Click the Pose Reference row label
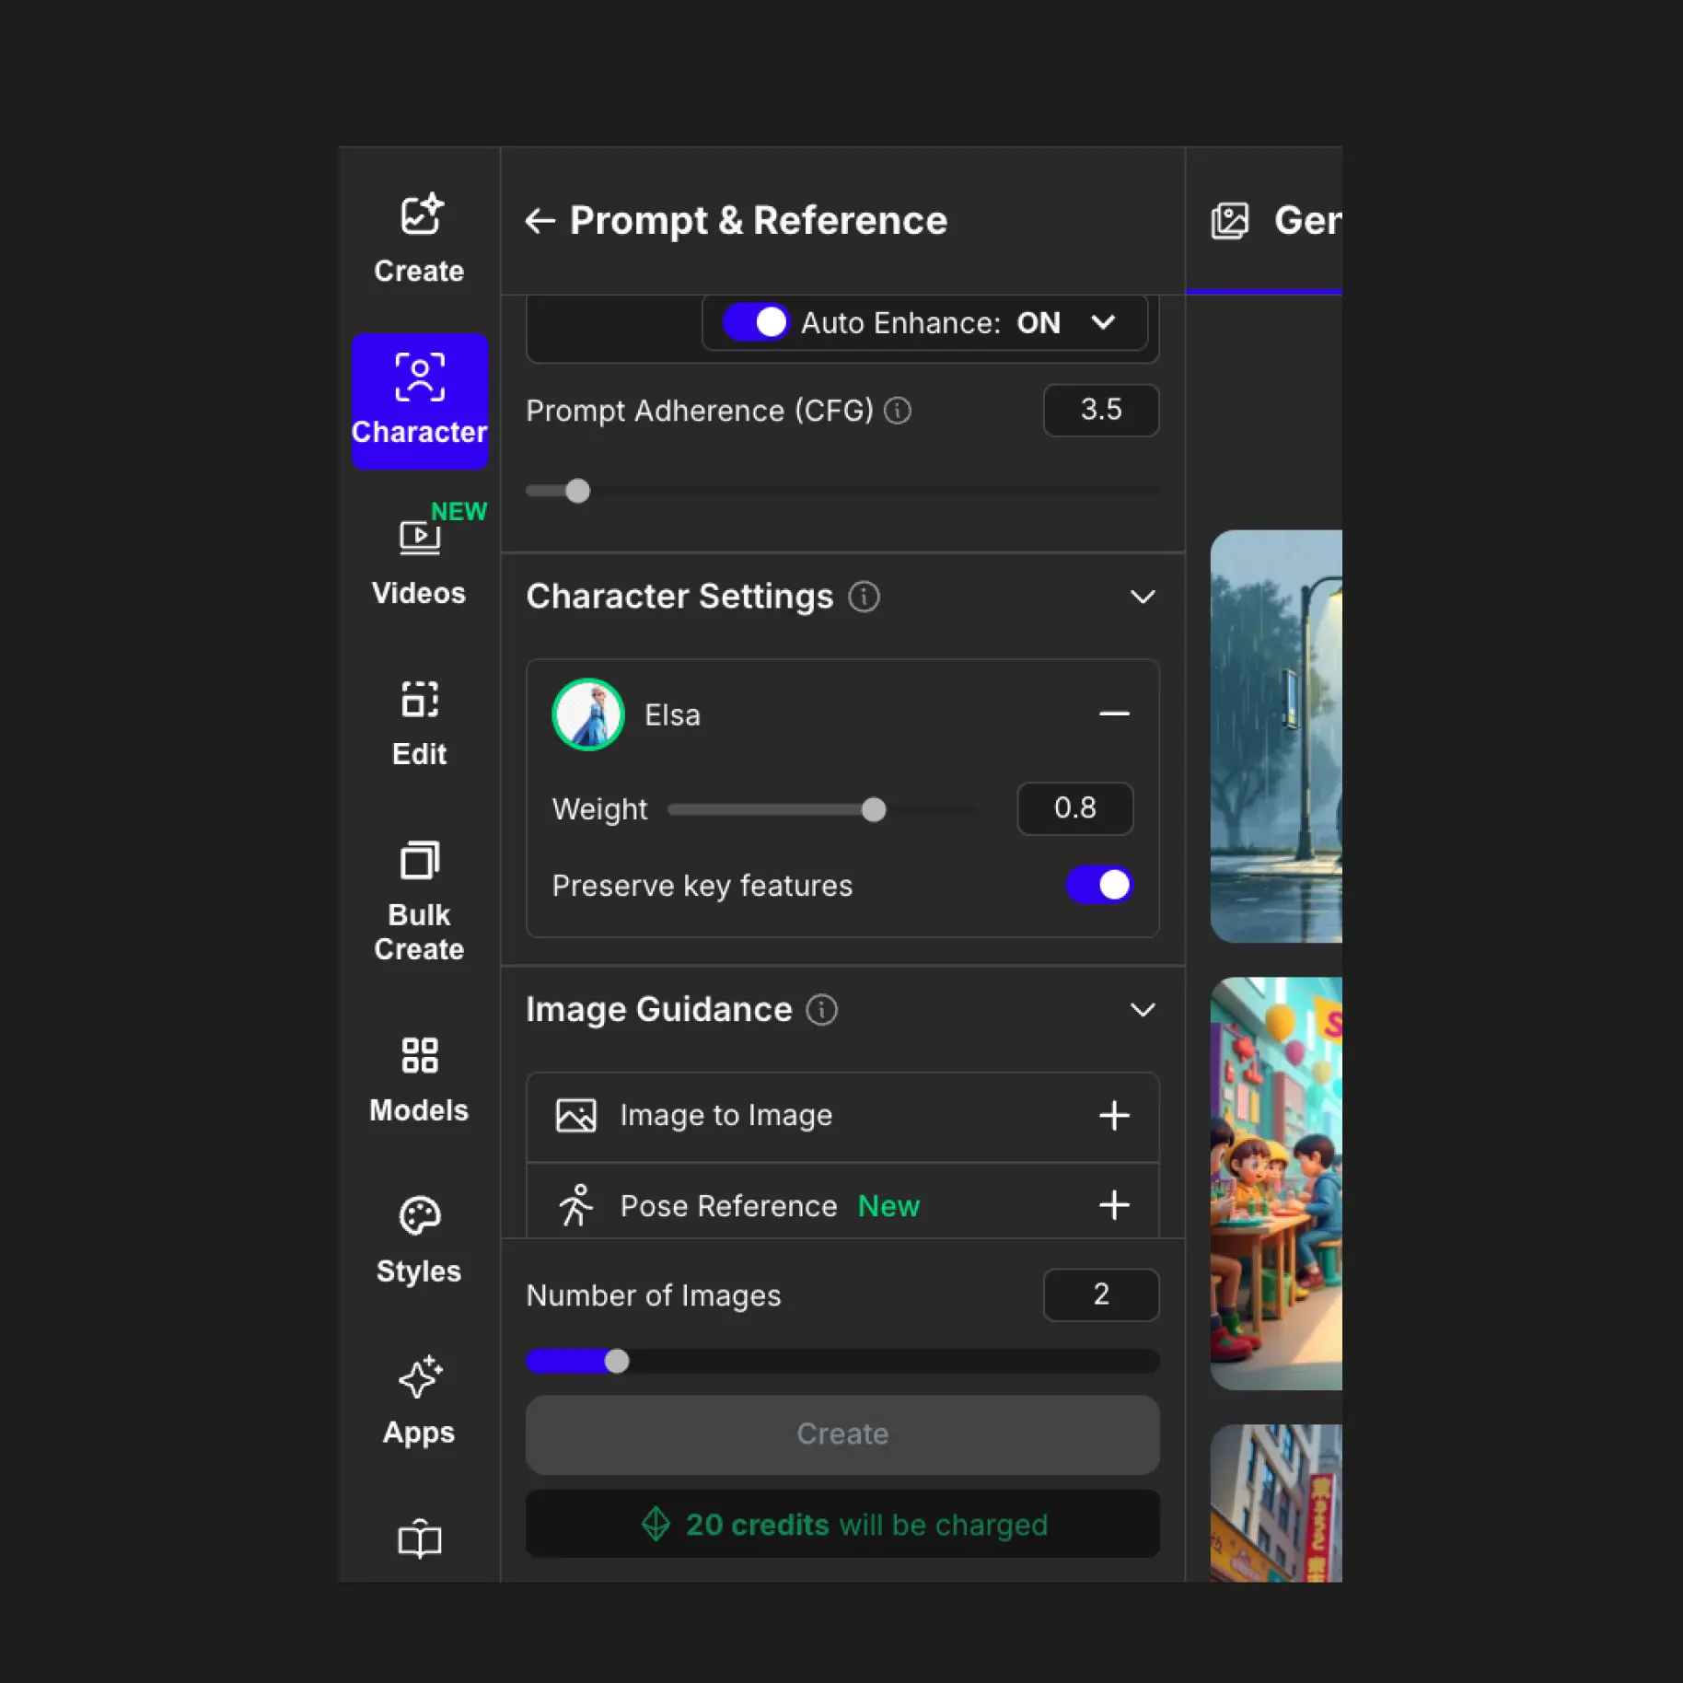Image resolution: width=1683 pixels, height=1683 pixels. coord(728,1206)
